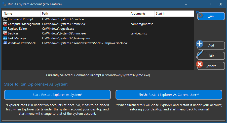Click the Start In column header
The image size is (227, 123).
coord(164,14)
